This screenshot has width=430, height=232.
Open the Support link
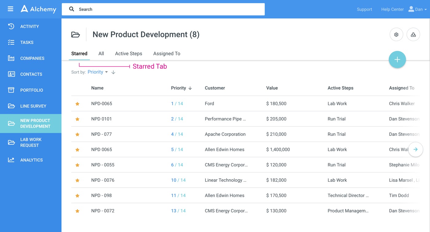pyautogui.click(x=364, y=9)
